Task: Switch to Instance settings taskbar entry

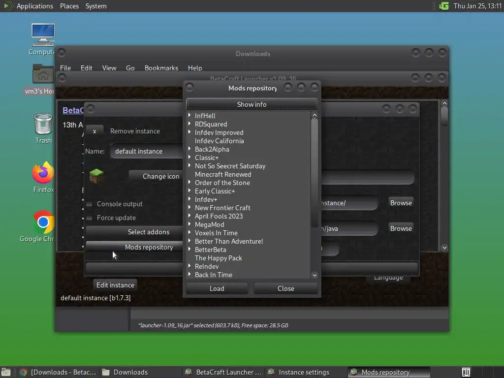Action: (x=306, y=372)
